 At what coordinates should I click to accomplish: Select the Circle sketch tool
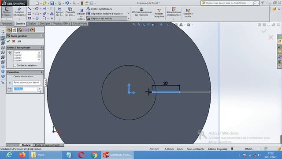[x=37, y=9]
